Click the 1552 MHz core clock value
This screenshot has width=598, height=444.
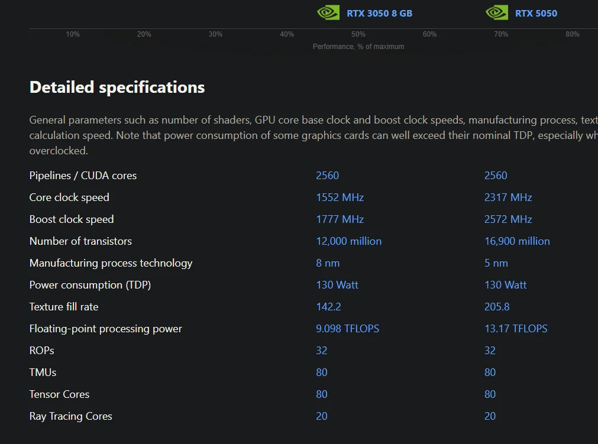340,197
